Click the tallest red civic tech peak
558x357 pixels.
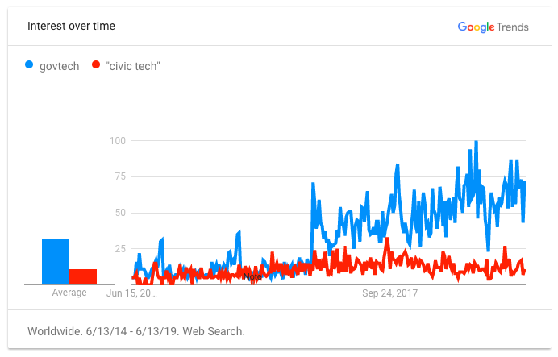(x=388, y=239)
